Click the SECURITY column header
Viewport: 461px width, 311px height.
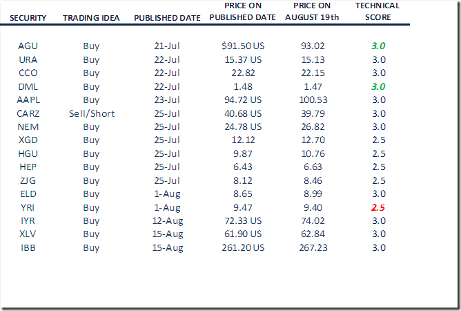[x=28, y=17]
